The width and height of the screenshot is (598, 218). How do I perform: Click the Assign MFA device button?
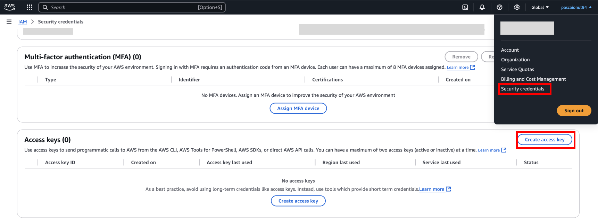298,108
